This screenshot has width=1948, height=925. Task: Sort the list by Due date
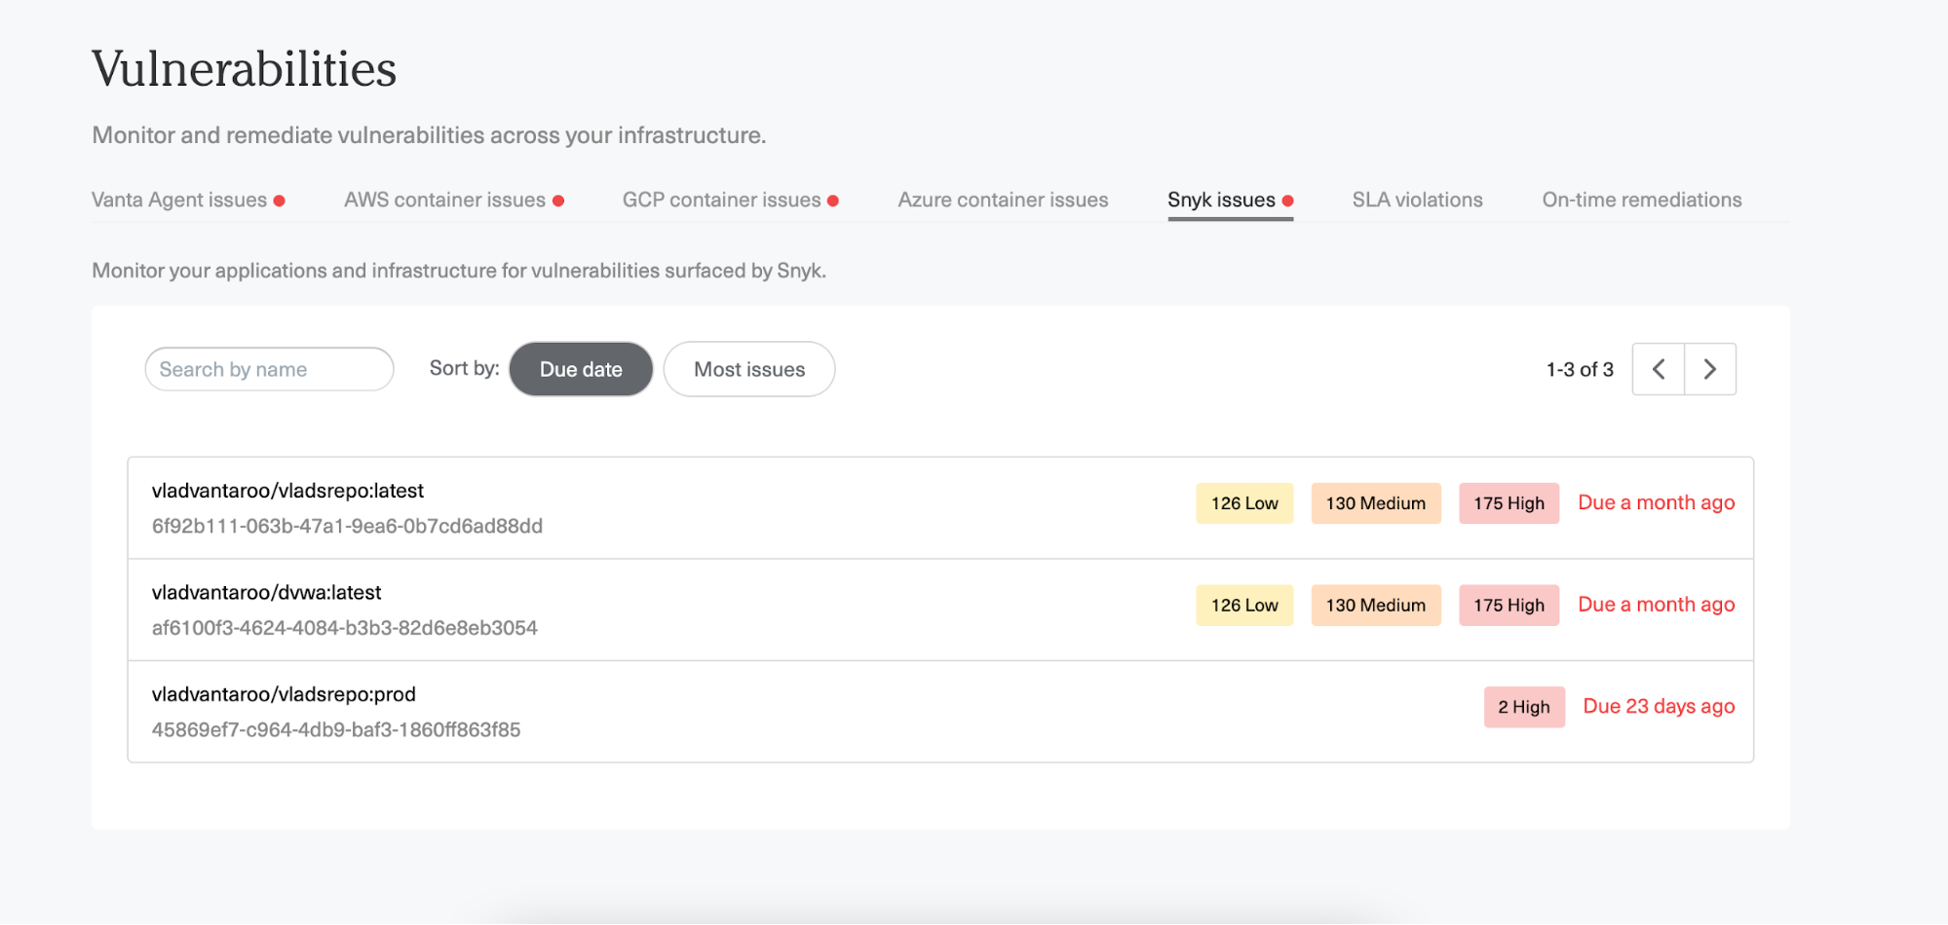tap(581, 369)
